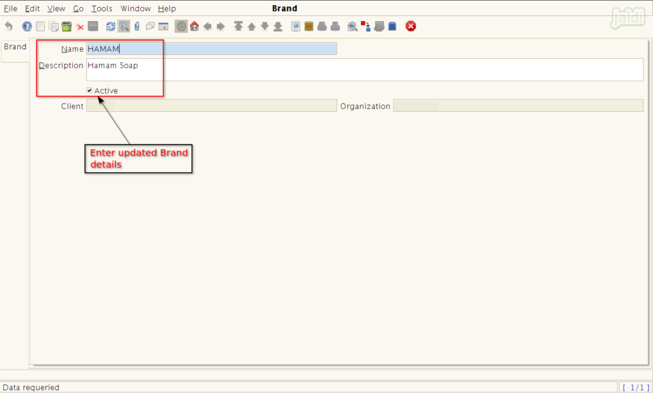This screenshot has width=653, height=393.
Task: Open the File menu
Action: (10, 8)
